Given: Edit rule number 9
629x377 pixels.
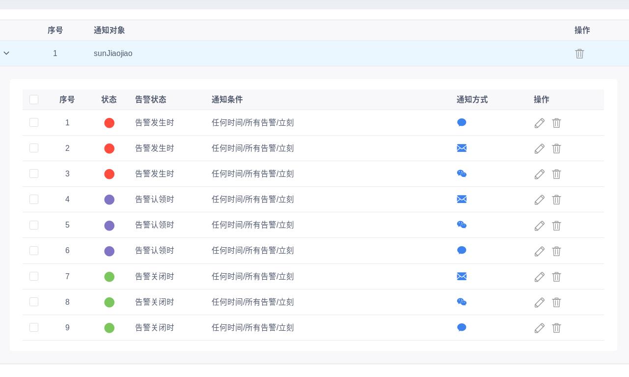Looking at the screenshot, I should [539, 328].
